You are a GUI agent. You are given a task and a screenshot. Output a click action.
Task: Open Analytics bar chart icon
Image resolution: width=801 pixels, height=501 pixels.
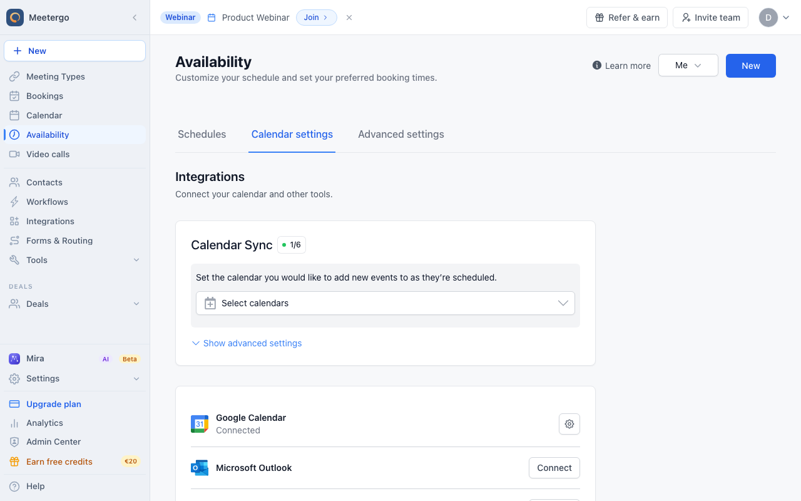14,423
